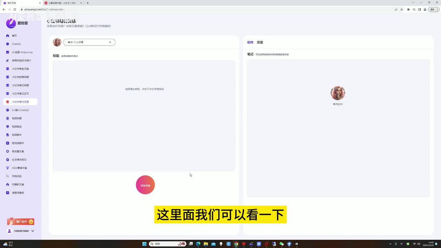Click the Windows taskbar search box

tap(164, 244)
